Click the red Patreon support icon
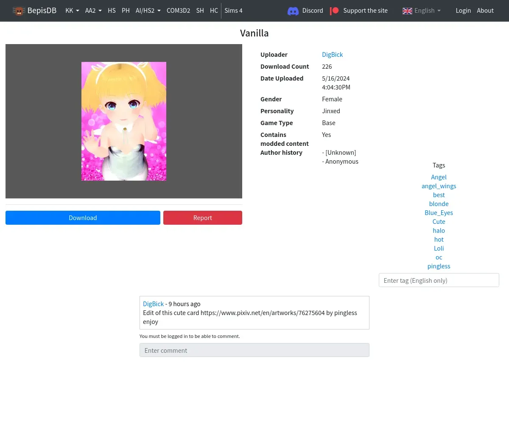This screenshot has width=509, height=424. (334, 11)
